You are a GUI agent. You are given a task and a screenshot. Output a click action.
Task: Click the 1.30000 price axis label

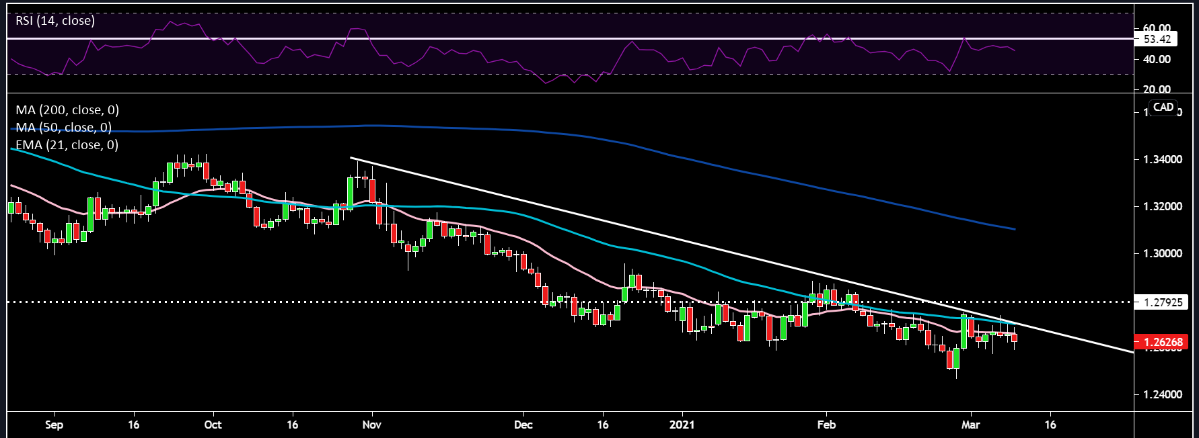point(1163,253)
